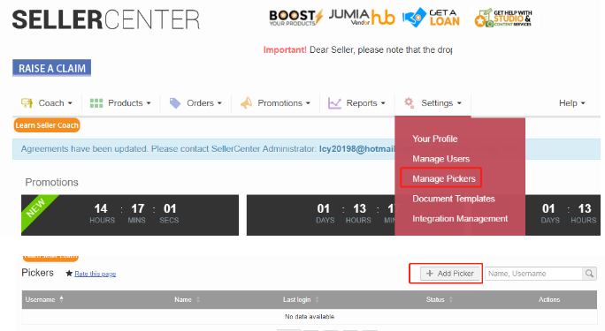The width and height of the screenshot is (605, 331).
Task: Select Manage Pickers from Settings menu
Action: coord(444,178)
